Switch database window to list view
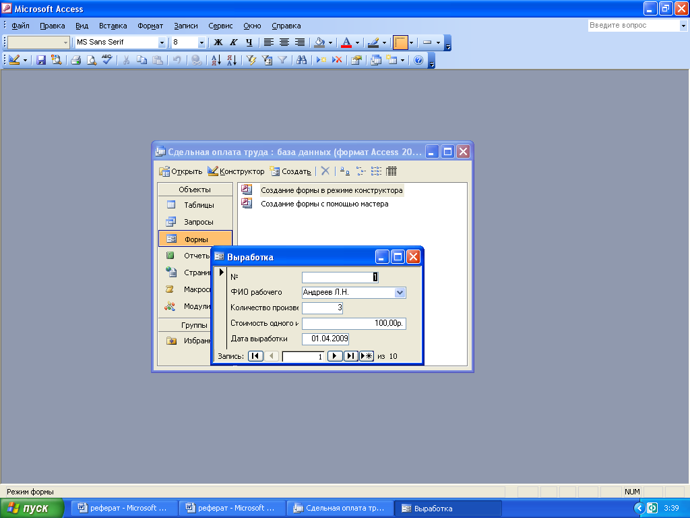The height and width of the screenshot is (518, 690). 376,171
